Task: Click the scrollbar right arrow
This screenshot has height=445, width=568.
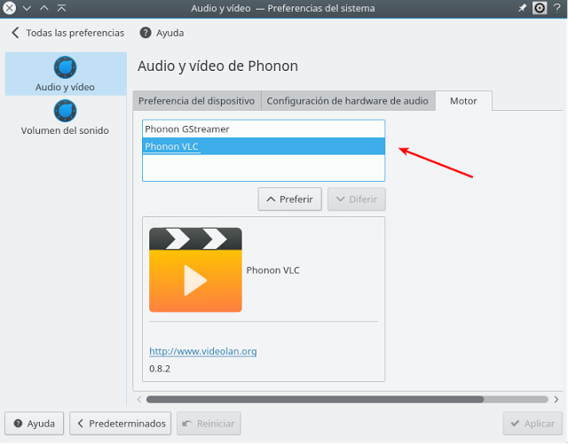Action: [x=556, y=400]
